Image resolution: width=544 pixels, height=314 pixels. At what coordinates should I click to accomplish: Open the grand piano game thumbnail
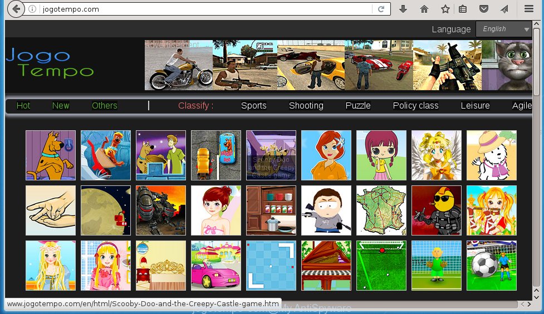(326, 266)
